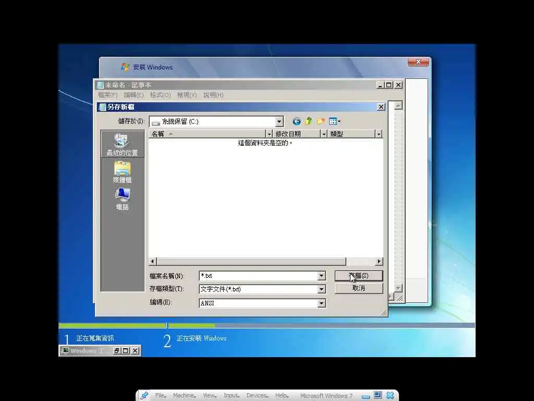Create a new folder

pos(321,121)
